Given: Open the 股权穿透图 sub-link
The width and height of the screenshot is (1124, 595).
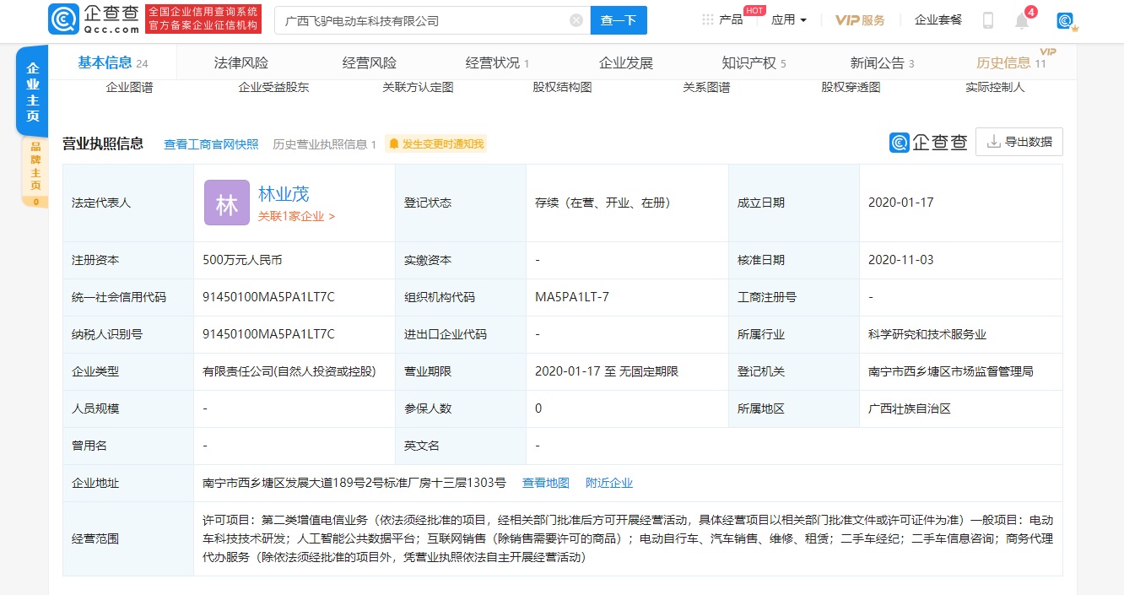Looking at the screenshot, I should (851, 87).
